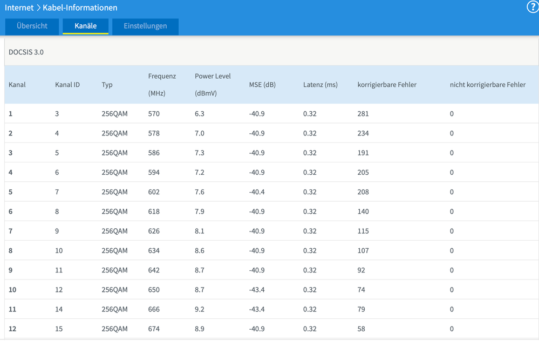
Task: Click the Typ column header
Action: point(107,85)
